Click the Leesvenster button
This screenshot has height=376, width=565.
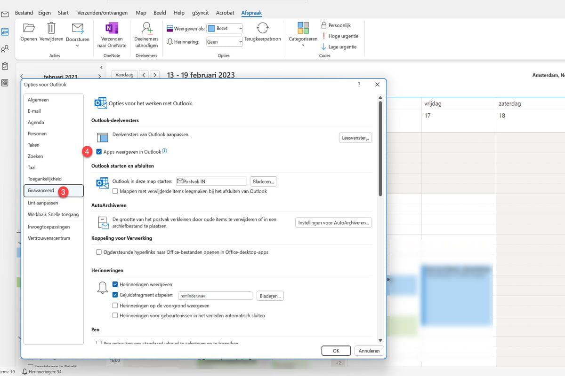coord(355,138)
